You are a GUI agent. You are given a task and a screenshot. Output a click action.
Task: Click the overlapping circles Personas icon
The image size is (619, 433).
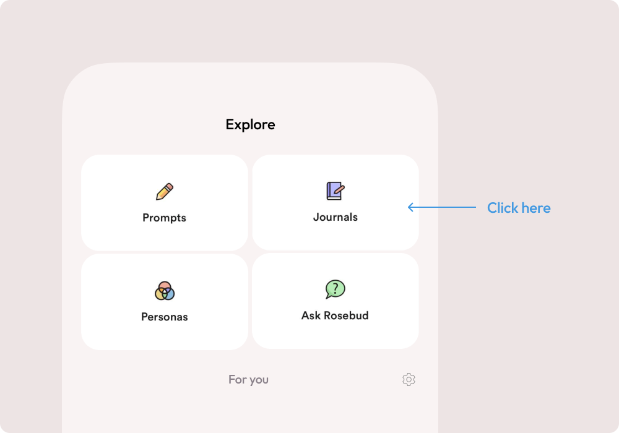(x=165, y=290)
